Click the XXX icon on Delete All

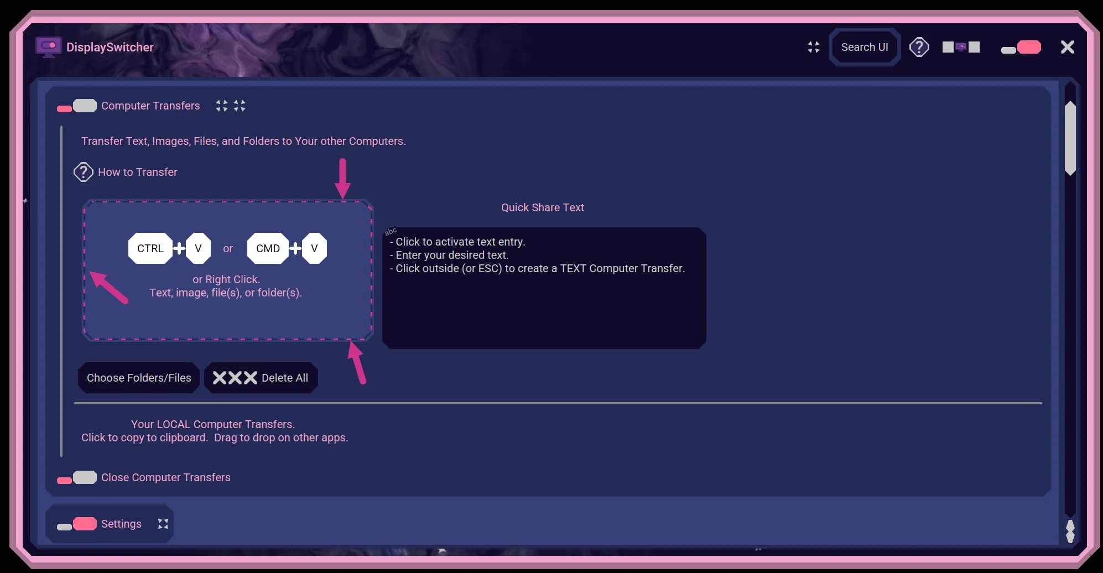[x=235, y=378]
